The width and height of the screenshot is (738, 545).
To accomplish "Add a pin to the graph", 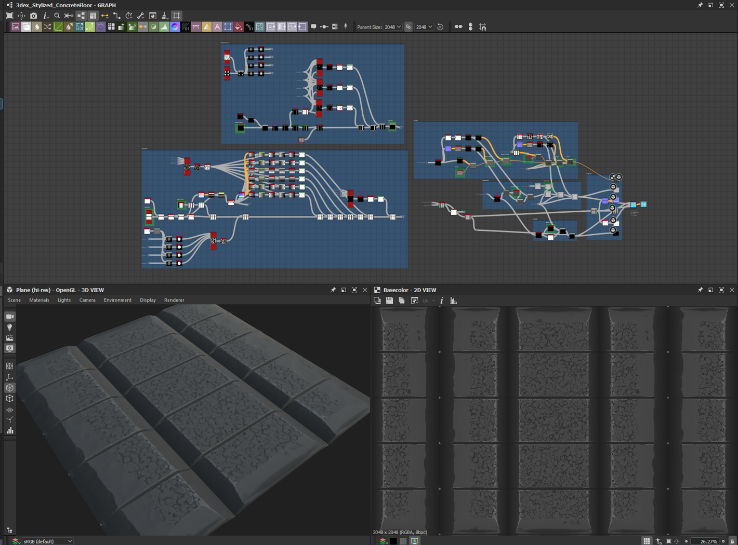I will pos(346,27).
